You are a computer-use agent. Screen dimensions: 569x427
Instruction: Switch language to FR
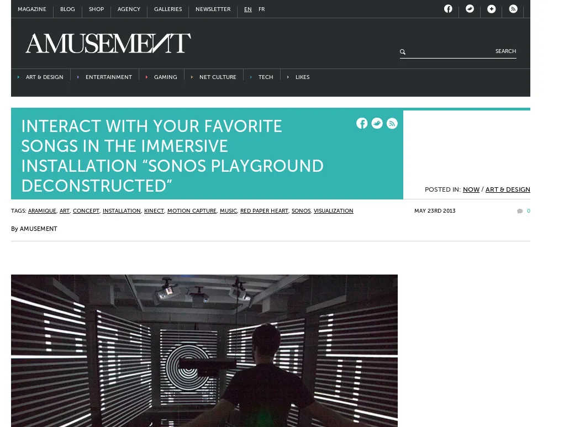(x=262, y=9)
